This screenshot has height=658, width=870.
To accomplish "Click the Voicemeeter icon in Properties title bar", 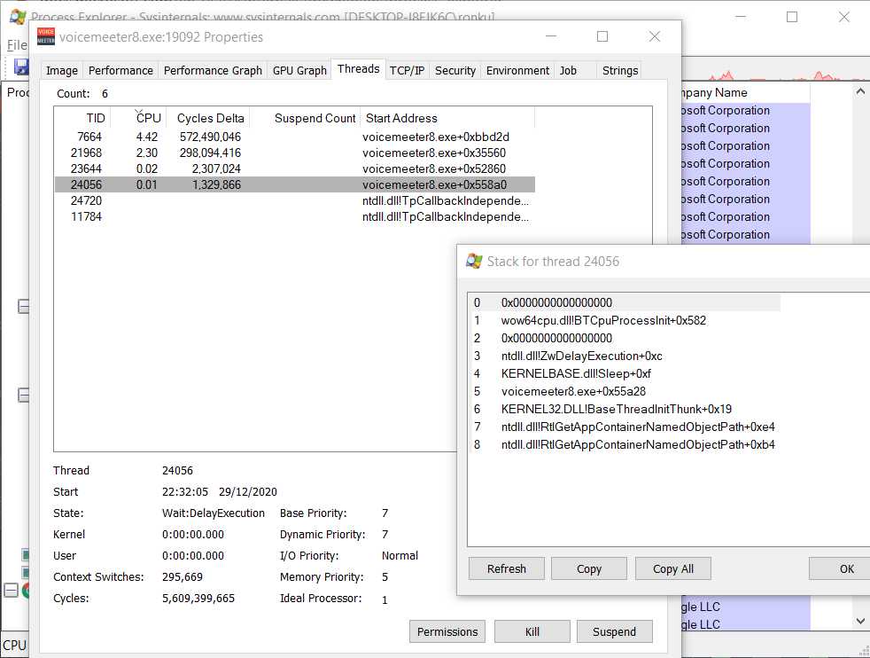I will 46,37.
